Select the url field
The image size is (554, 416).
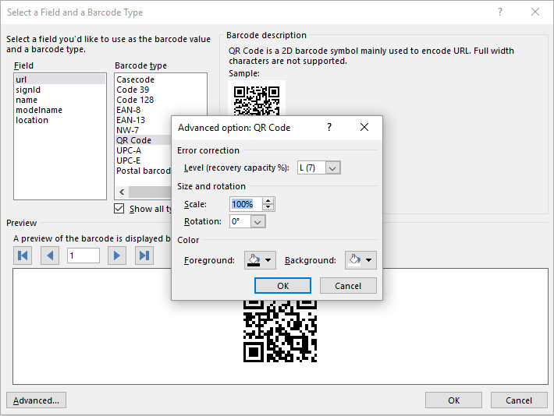click(60, 79)
